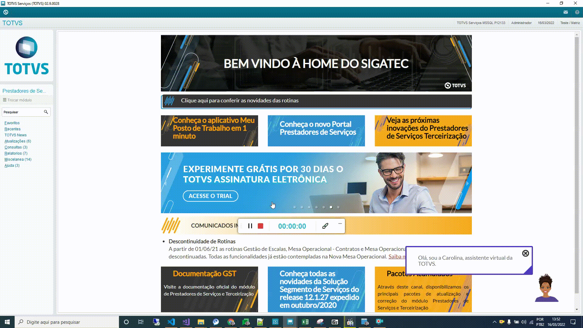
Task: Click the BEM VINDO À HOME DO SIGATEC banner
Action: 316,63
